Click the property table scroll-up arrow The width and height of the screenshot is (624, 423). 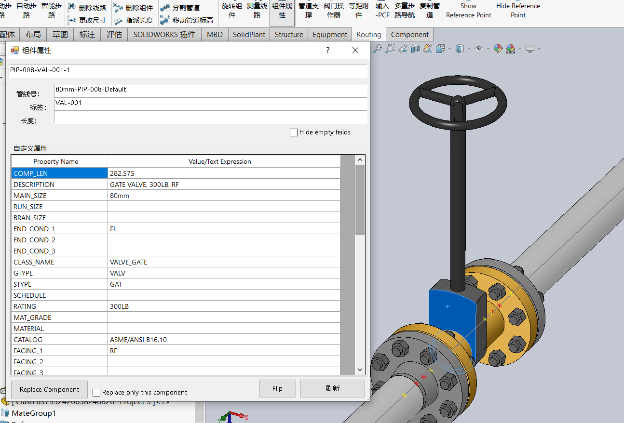tap(360, 160)
